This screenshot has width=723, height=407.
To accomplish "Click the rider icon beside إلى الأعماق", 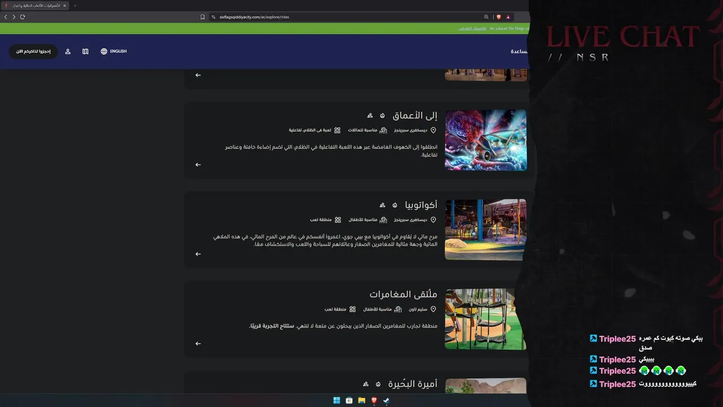I will tap(370, 116).
